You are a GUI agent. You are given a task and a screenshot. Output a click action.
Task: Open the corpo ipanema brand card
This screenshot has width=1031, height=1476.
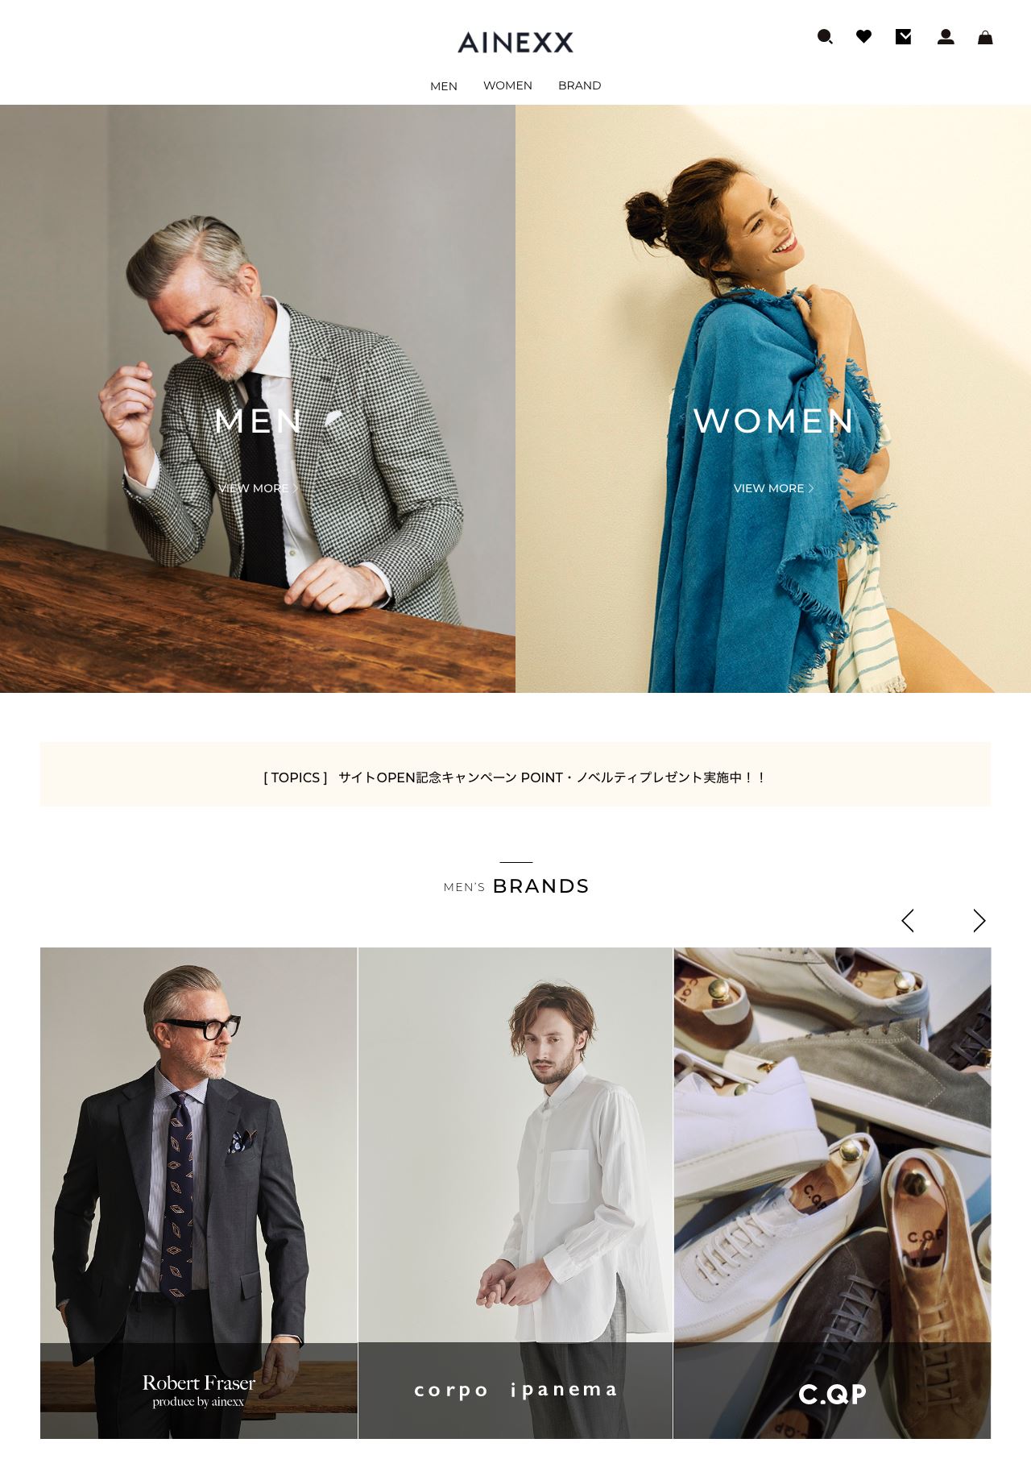(515, 1193)
